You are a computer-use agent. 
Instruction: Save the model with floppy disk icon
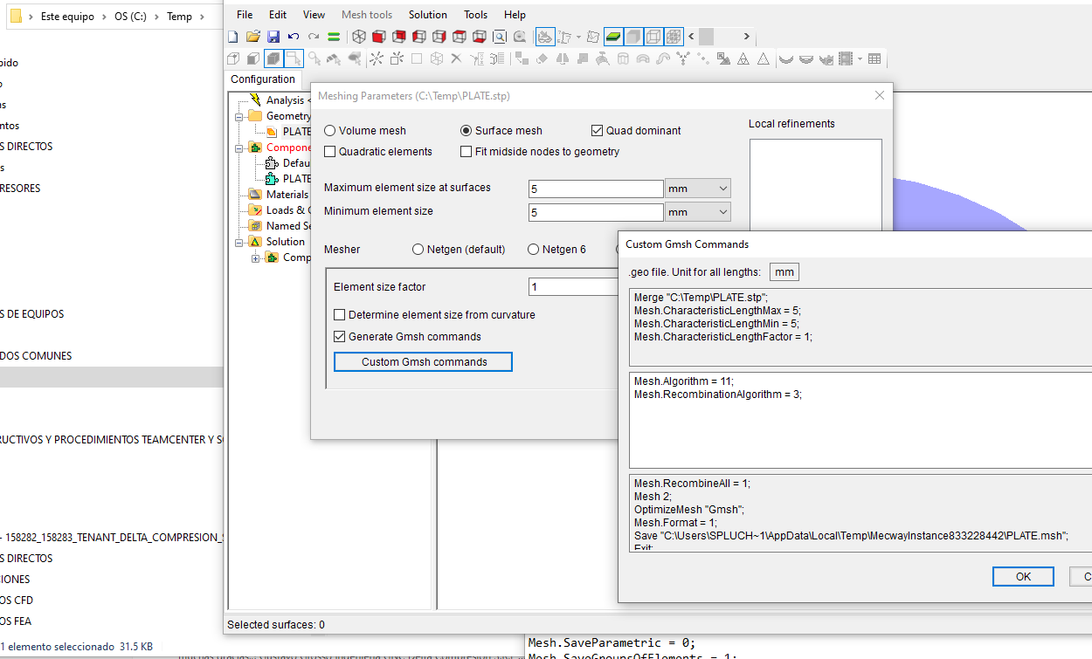273,37
